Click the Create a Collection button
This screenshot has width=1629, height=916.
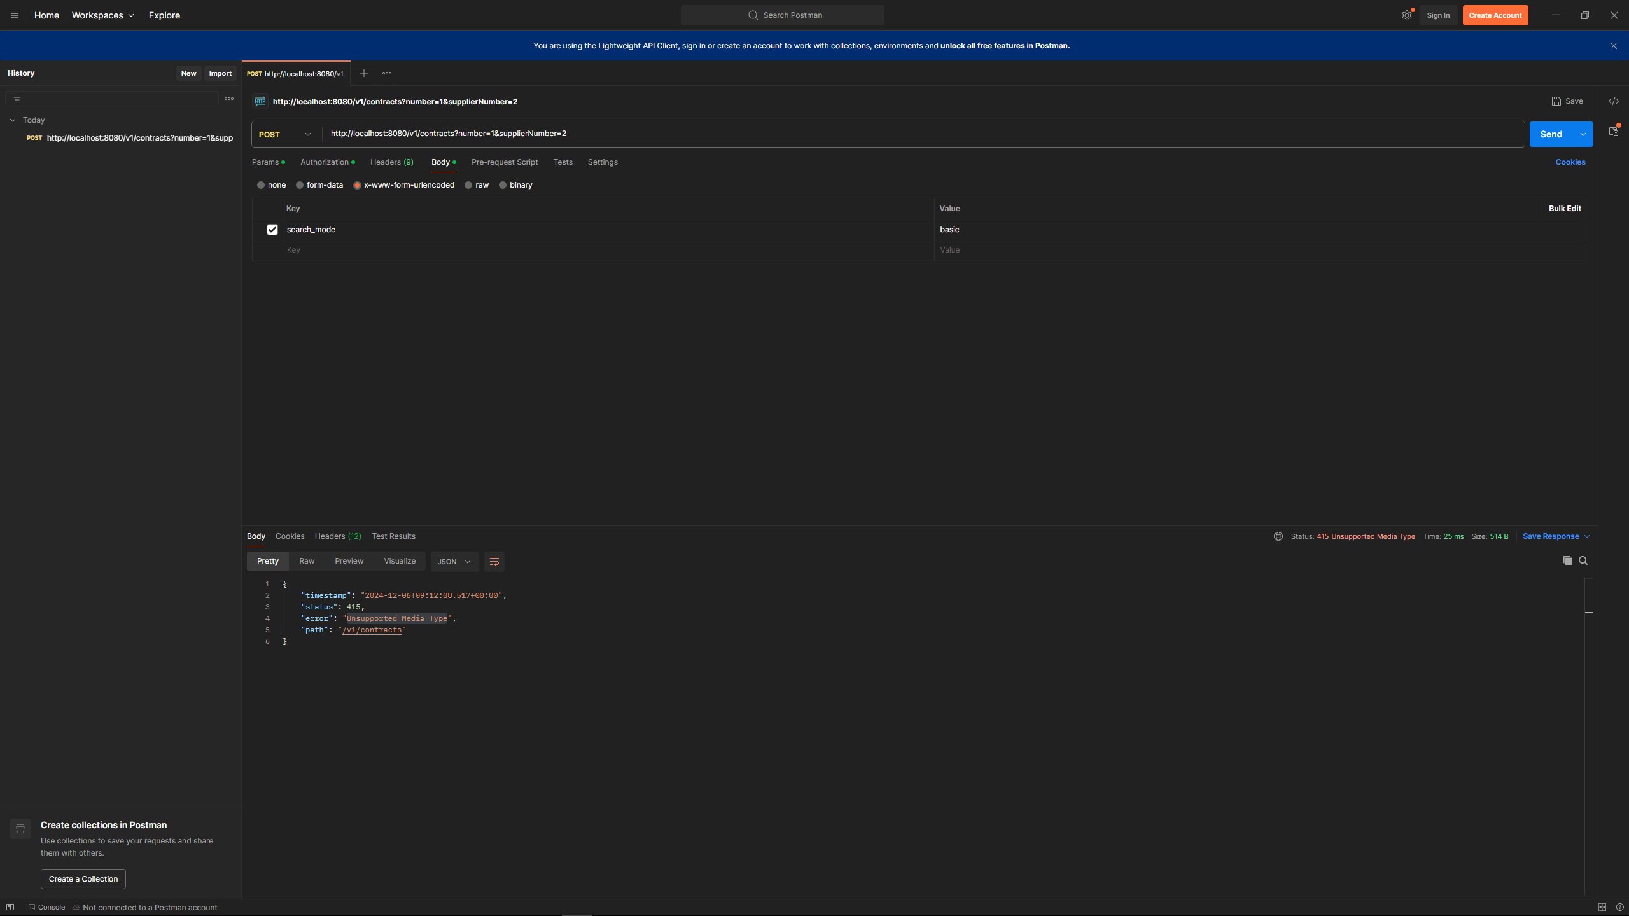click(83, 879)
